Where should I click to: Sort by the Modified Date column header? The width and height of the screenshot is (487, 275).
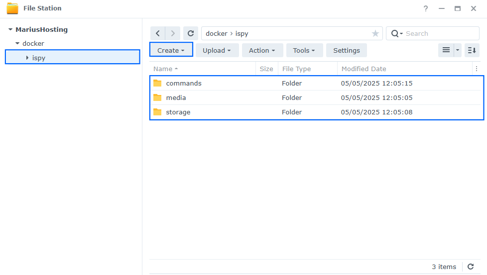point(404,69)
